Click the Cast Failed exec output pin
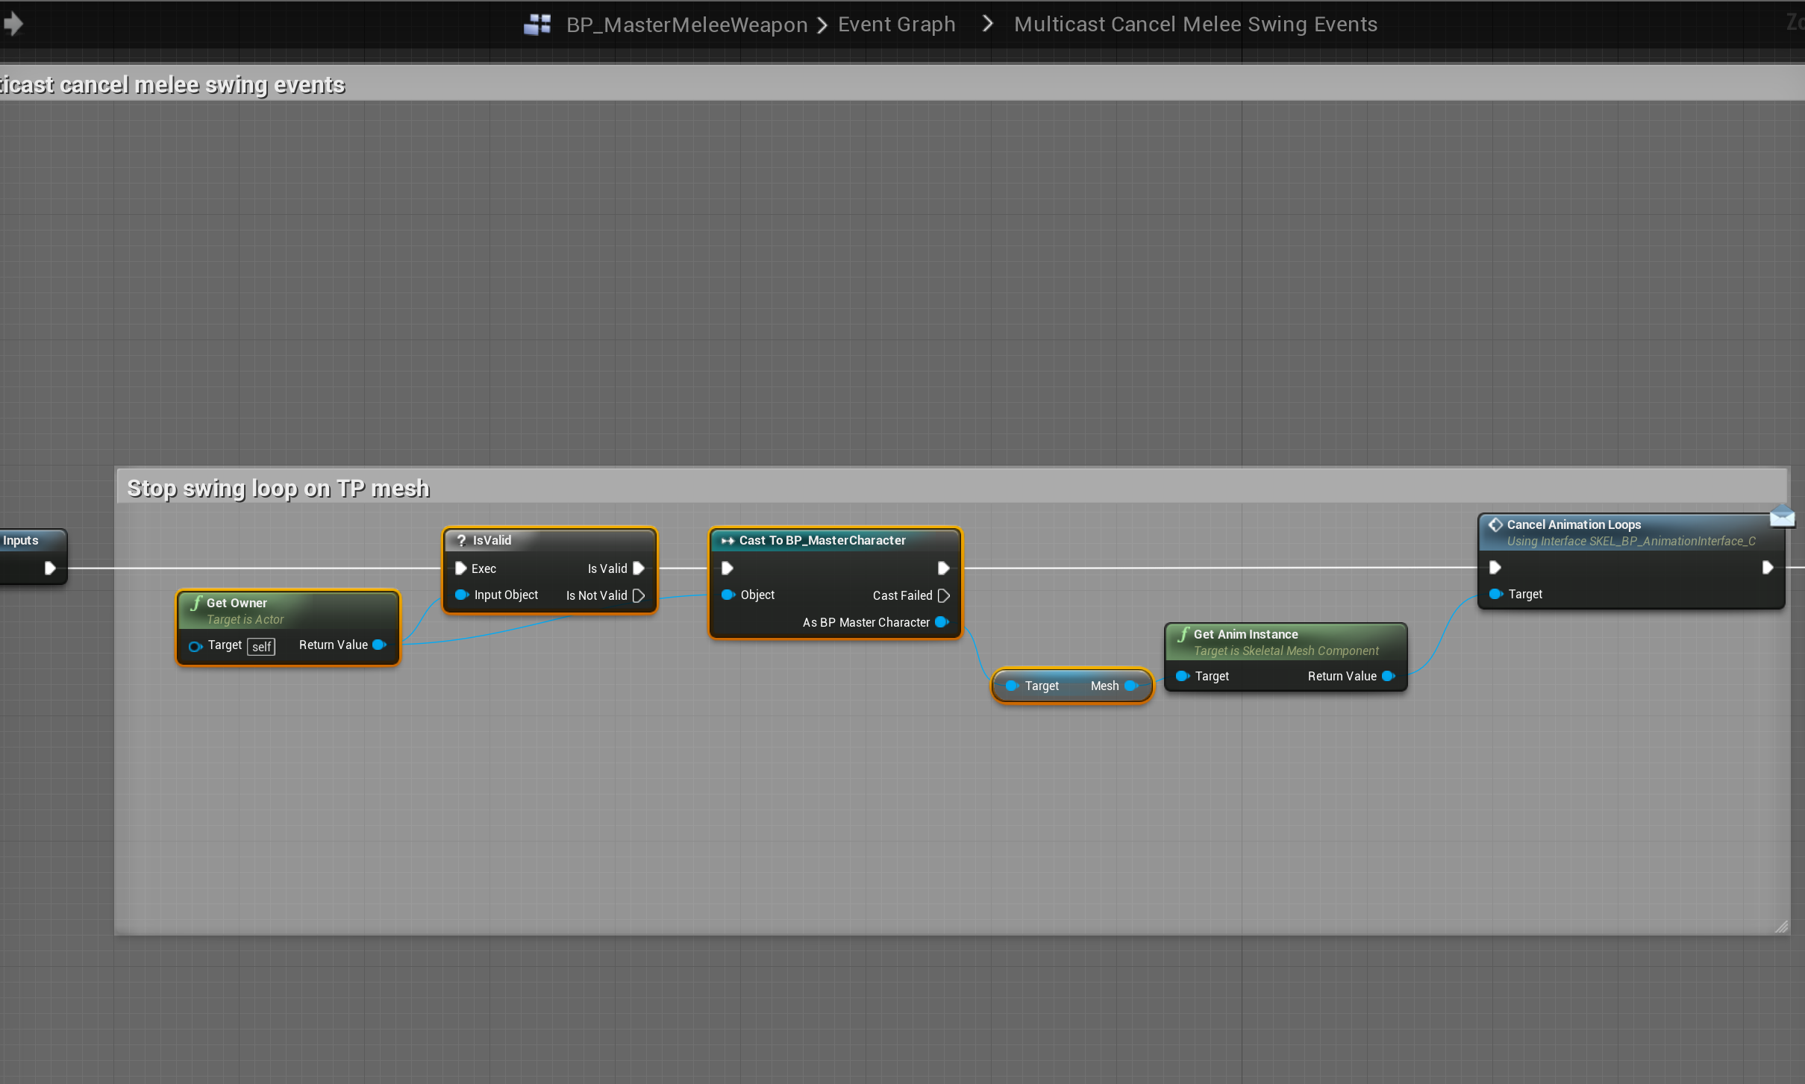1805x1084 pixels. pyautogui.click(x=944, y=595)
